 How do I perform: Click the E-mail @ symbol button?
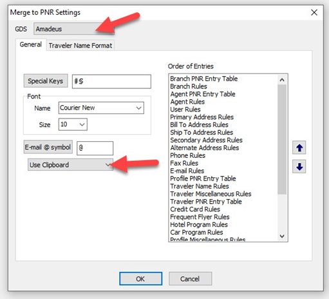48,147
